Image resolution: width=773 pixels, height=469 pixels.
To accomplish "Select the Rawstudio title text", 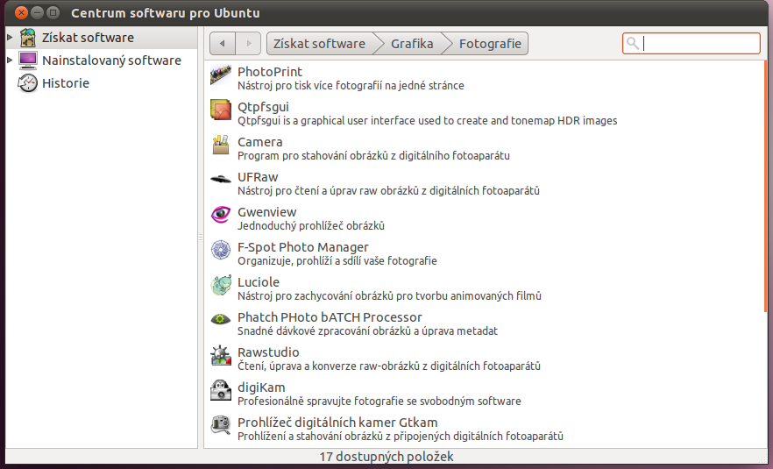I will click(268, 352).
